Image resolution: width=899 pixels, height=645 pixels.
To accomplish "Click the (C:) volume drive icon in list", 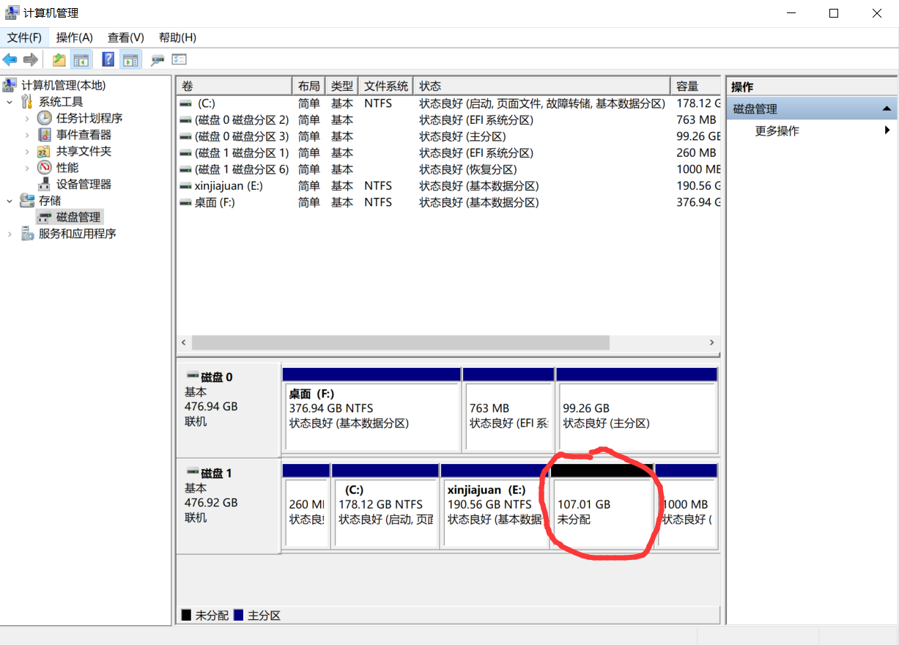I will point(185,104).
